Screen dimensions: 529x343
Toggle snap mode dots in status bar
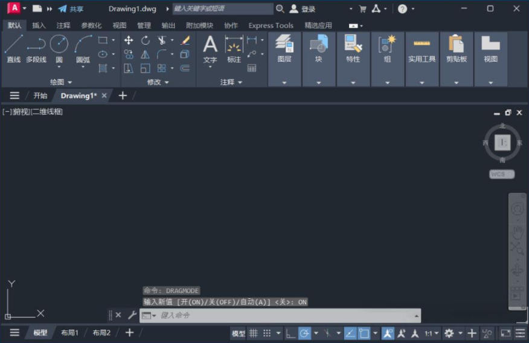pos(267,333)
